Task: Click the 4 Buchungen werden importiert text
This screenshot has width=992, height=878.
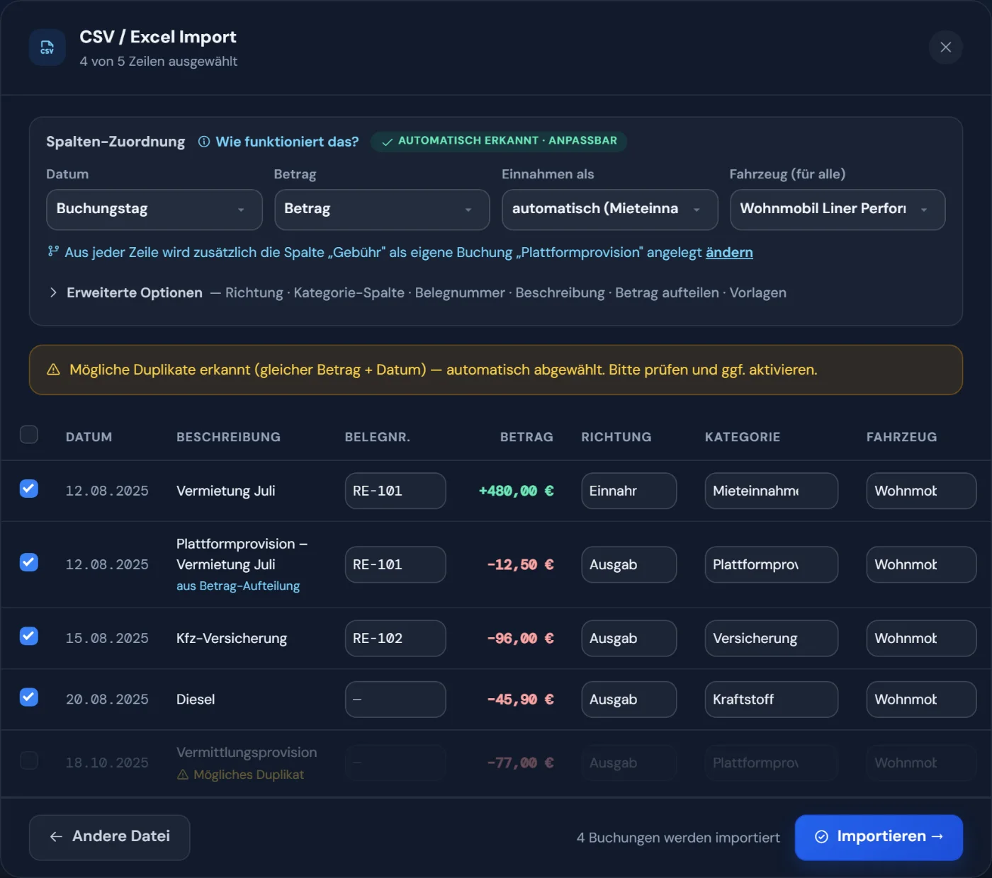Action: (x=678, y=838)
